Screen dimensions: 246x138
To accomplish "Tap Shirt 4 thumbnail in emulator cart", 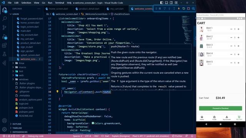I will click(201, 54).
